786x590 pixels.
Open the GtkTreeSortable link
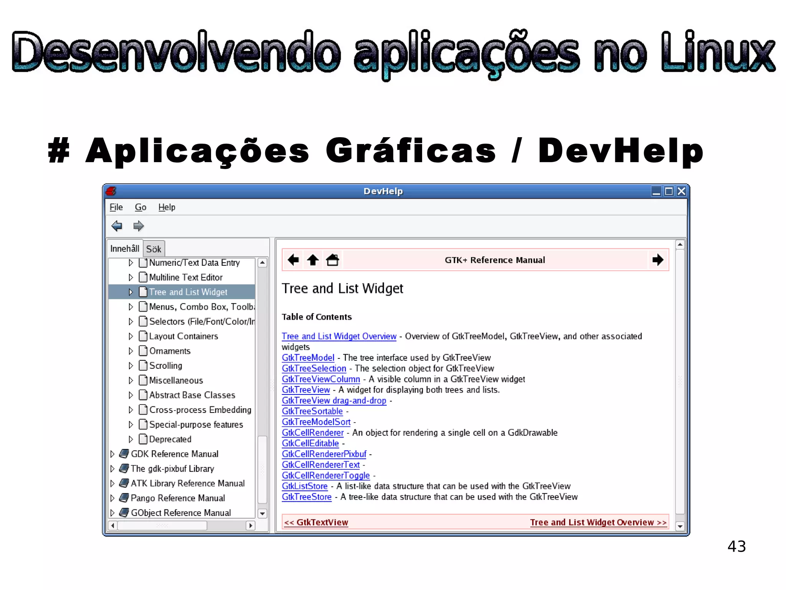click(312, 411)
